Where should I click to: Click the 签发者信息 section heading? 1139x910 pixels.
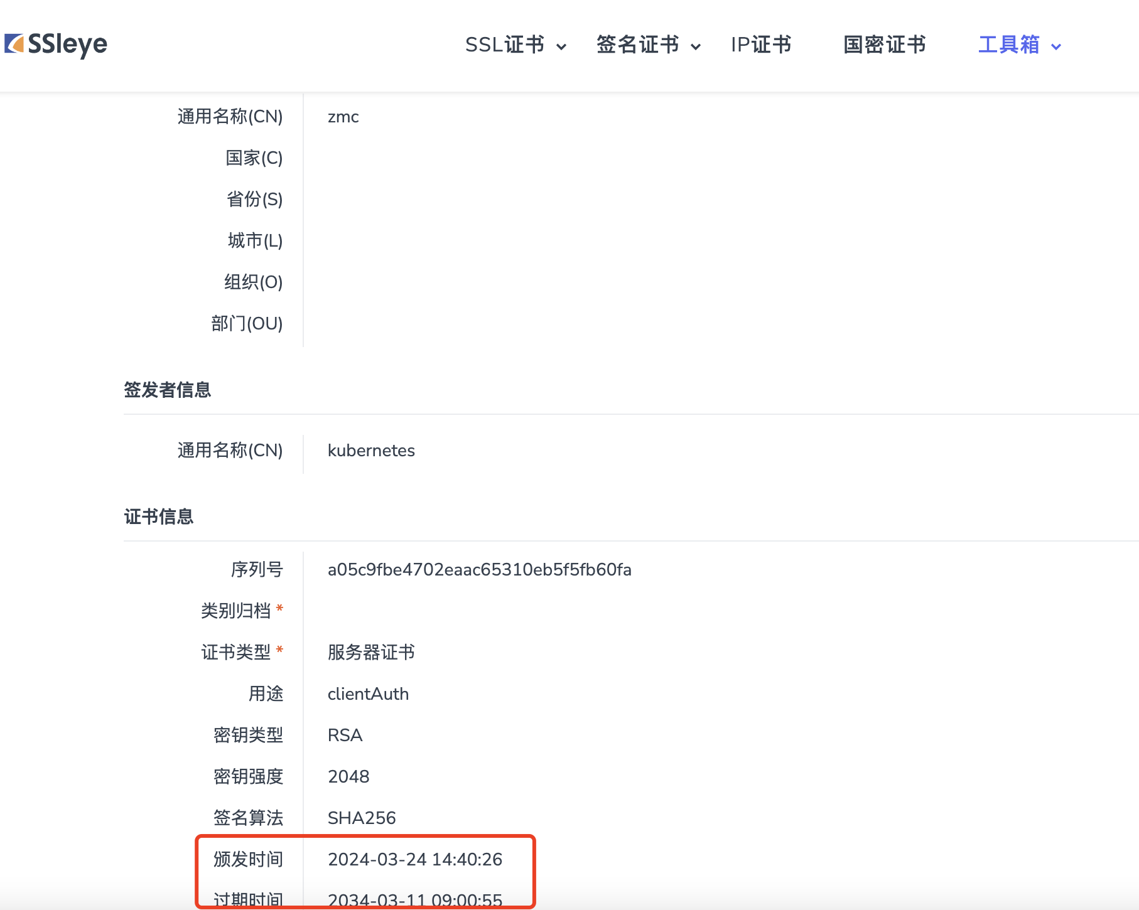click(168, 390)
